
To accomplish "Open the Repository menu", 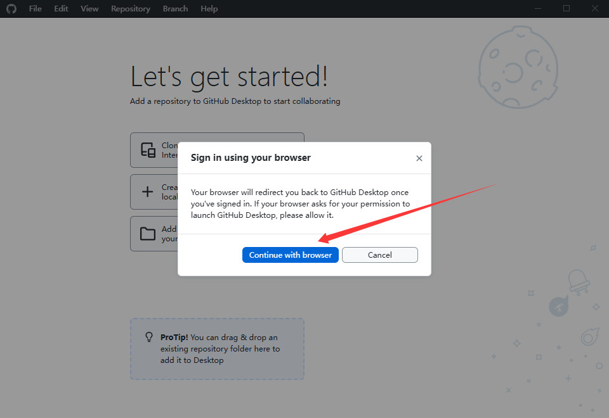I will click(130, 9).
